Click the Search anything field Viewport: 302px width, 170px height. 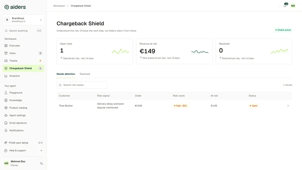click(x=23, y=31)
